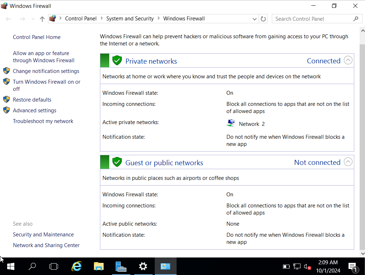Open the breadcrumb chevron after System and Security
365x275 pixels.
pos(159,18)
